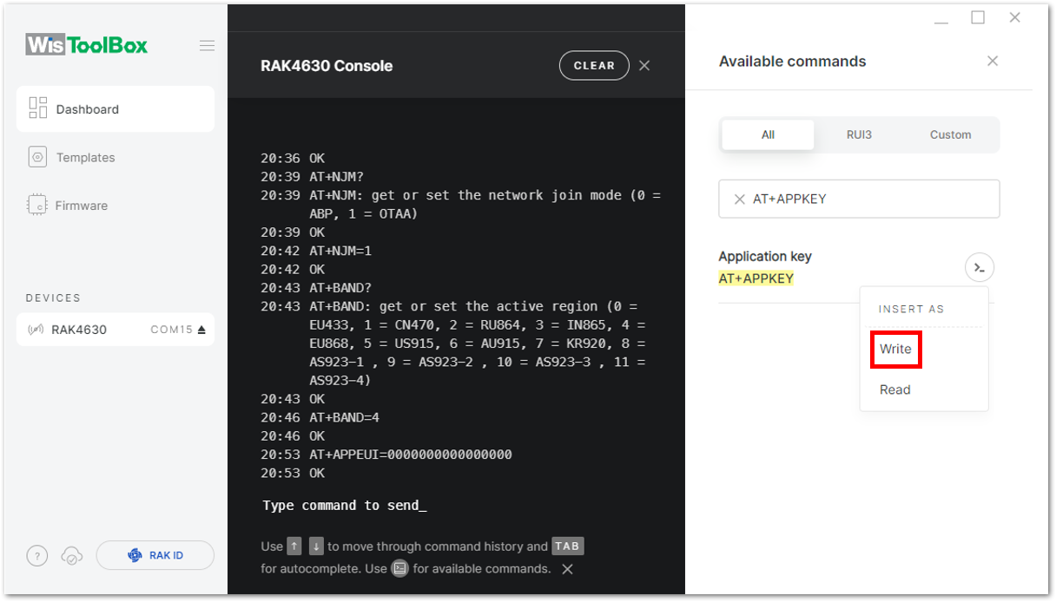This screenshot has width=1056, height=602.
Task: Open the Firmware section
Action: [x=82, y=206]
